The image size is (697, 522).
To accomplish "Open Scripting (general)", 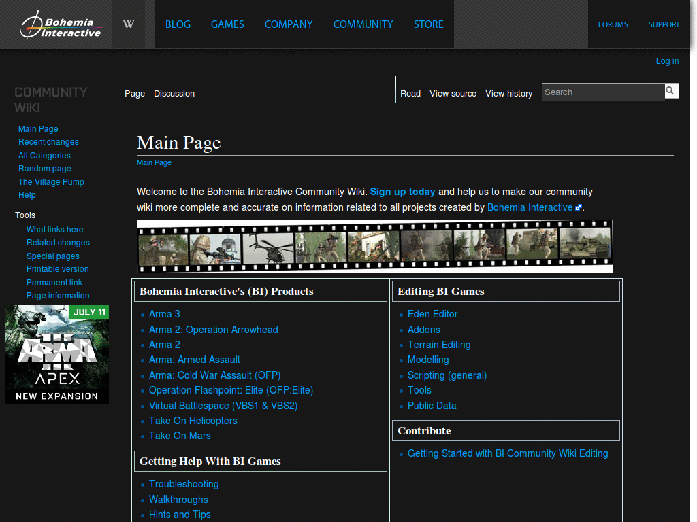I will click(447, 375).
